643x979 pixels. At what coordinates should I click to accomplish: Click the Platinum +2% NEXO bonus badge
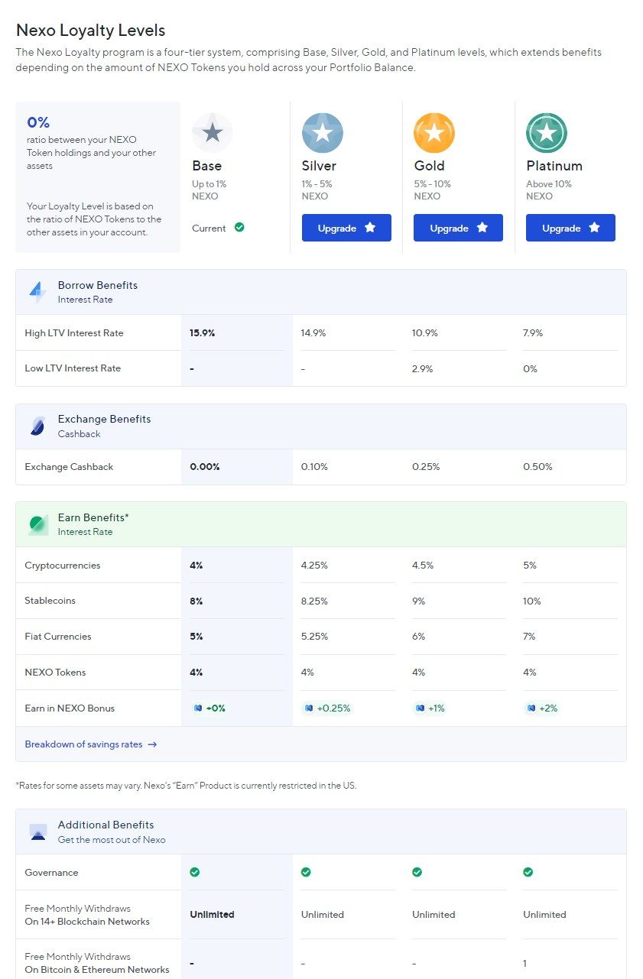542,708
